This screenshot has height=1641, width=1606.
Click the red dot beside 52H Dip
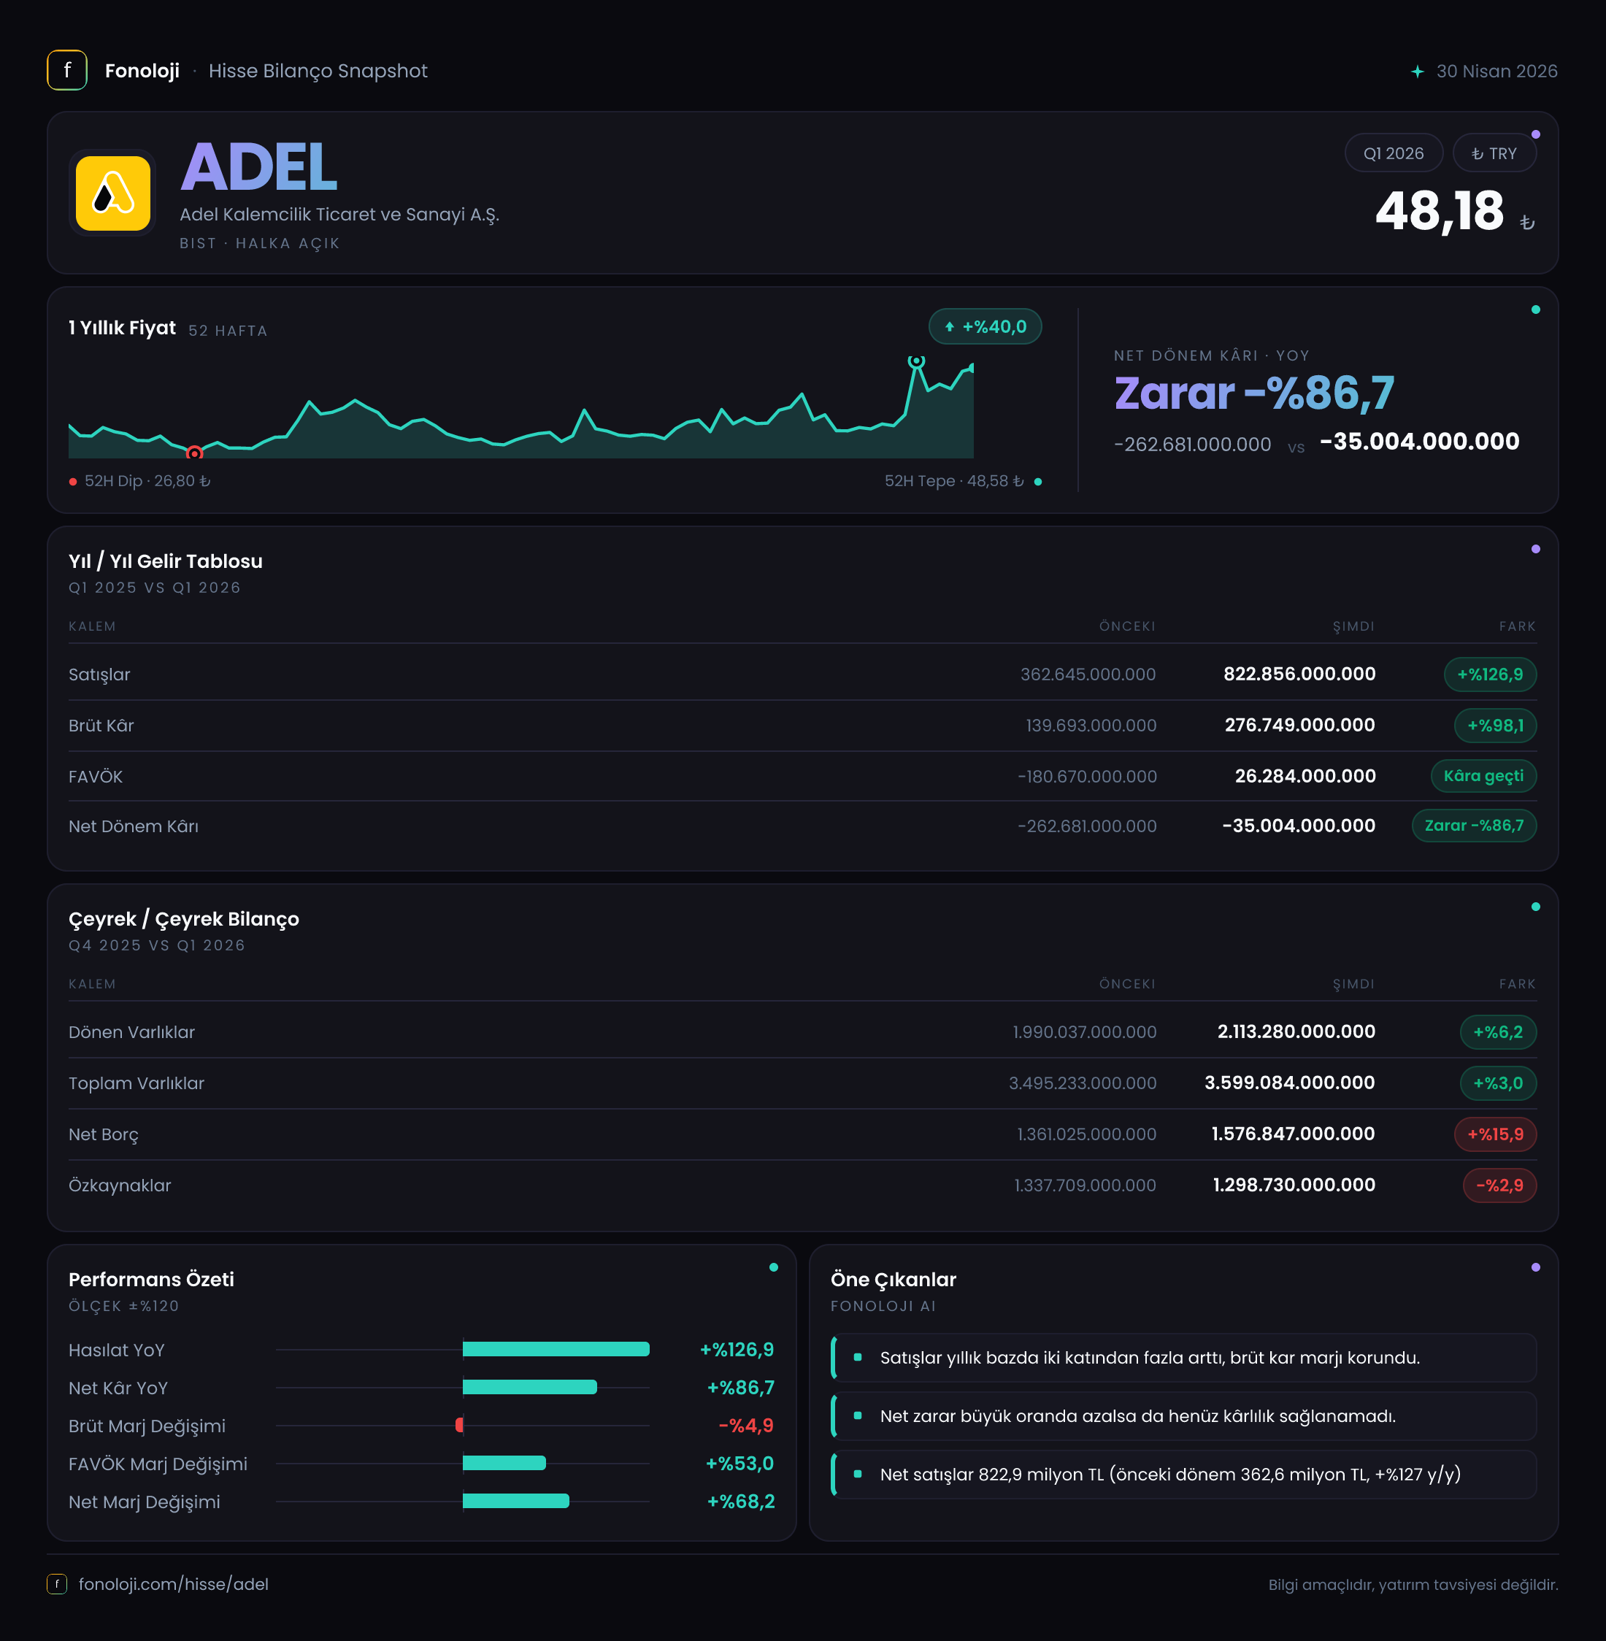(74, 482)
